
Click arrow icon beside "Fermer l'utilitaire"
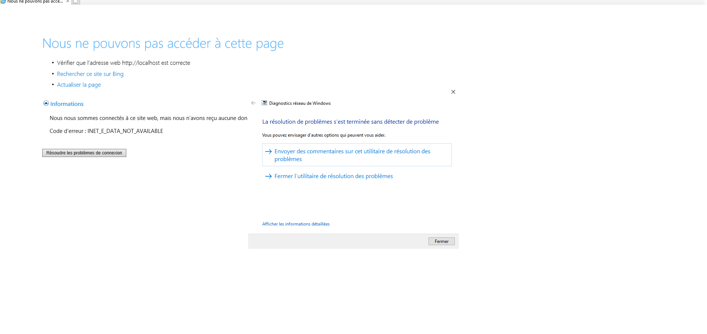tap(269, 176)
